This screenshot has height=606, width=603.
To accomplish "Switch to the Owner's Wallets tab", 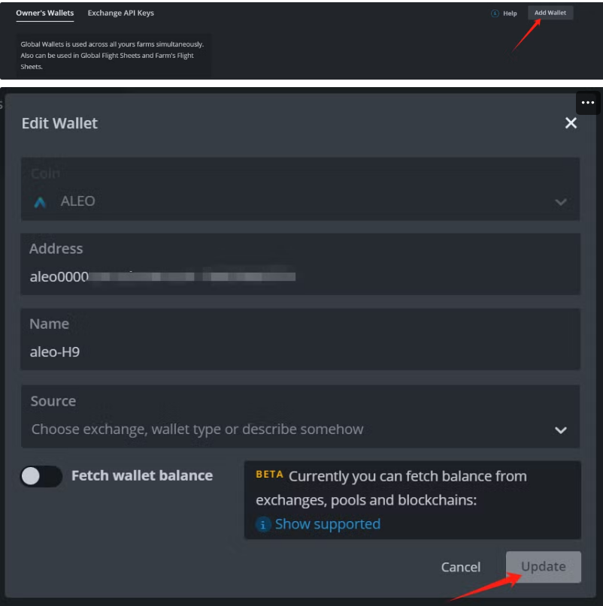I will click(44, 13).
